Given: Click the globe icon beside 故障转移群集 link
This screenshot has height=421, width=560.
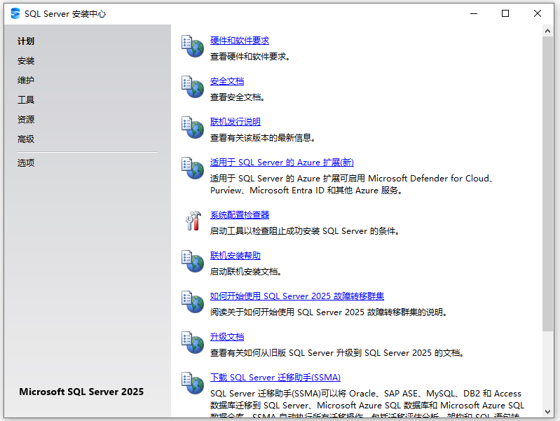Looking at the screenshot, I should pyautogui.click(x=193, y=303).
